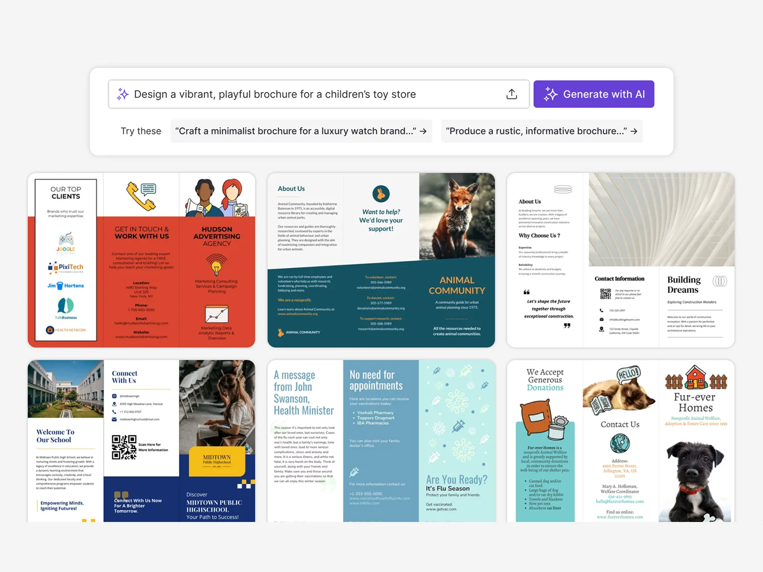Click the Joogle gamepad logo in Our Top Clients
Viewport: 763px width, 572px height.
pos(66,242)
